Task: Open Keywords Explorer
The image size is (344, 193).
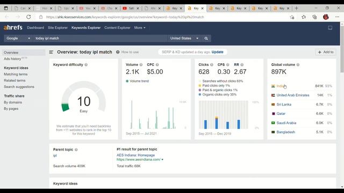Action: [x=86, y=28]
